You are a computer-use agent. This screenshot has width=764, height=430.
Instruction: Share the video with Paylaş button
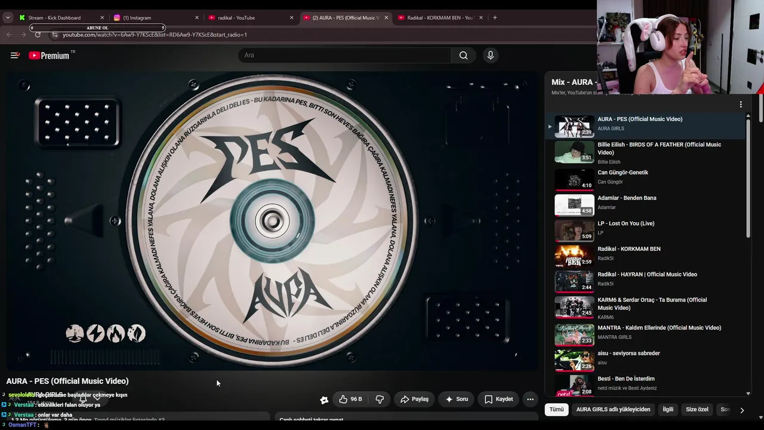coord(414,399)
